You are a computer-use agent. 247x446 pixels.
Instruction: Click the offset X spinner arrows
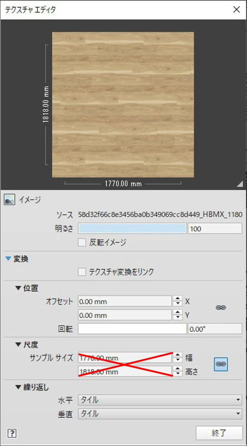(178, 301)
